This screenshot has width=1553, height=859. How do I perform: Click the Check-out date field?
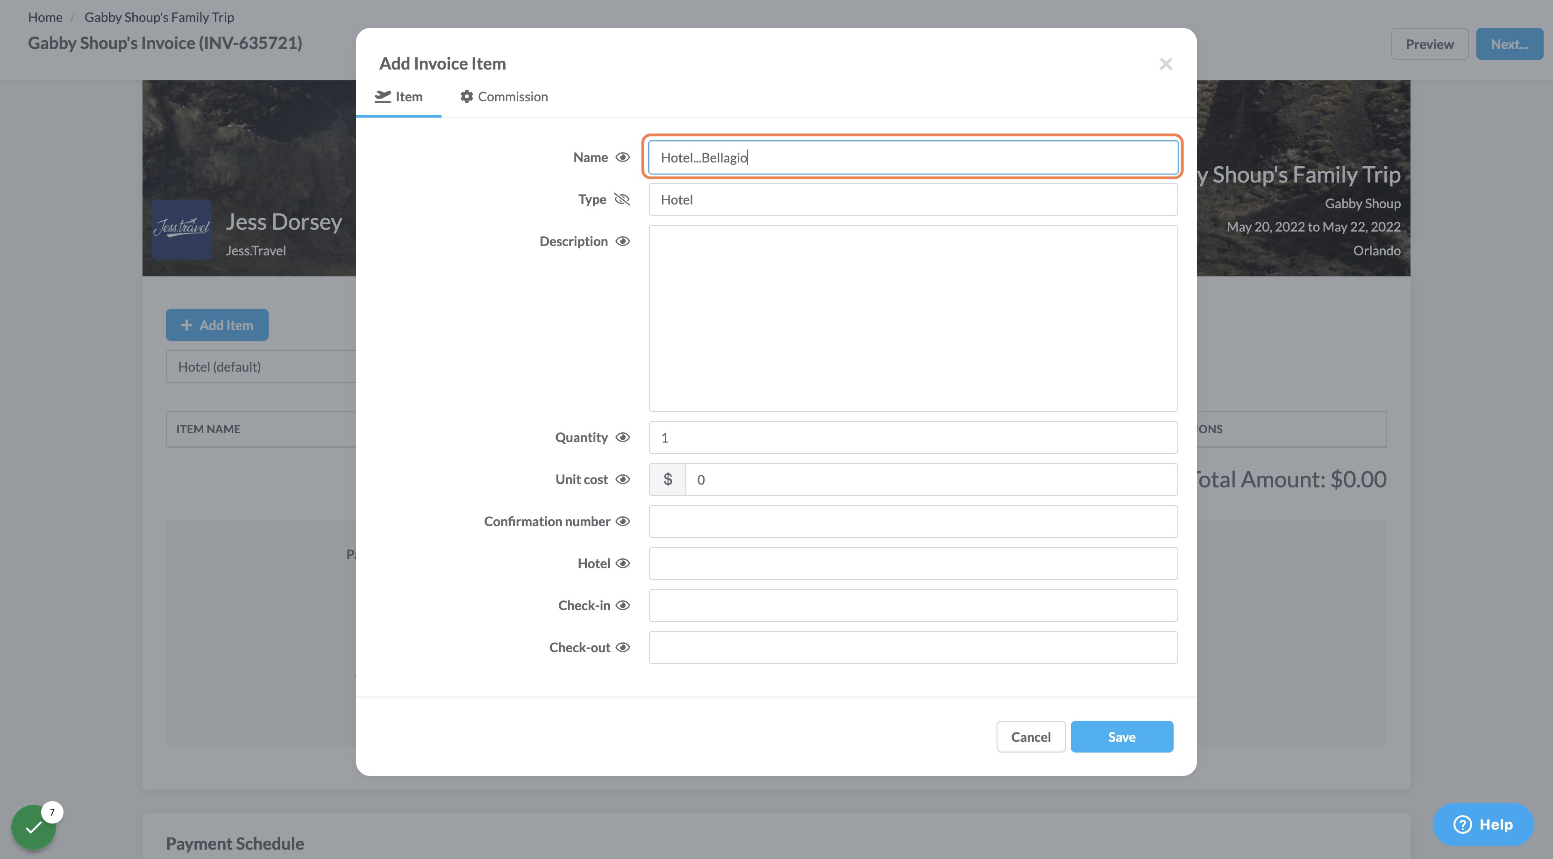[x=913, y=648]
